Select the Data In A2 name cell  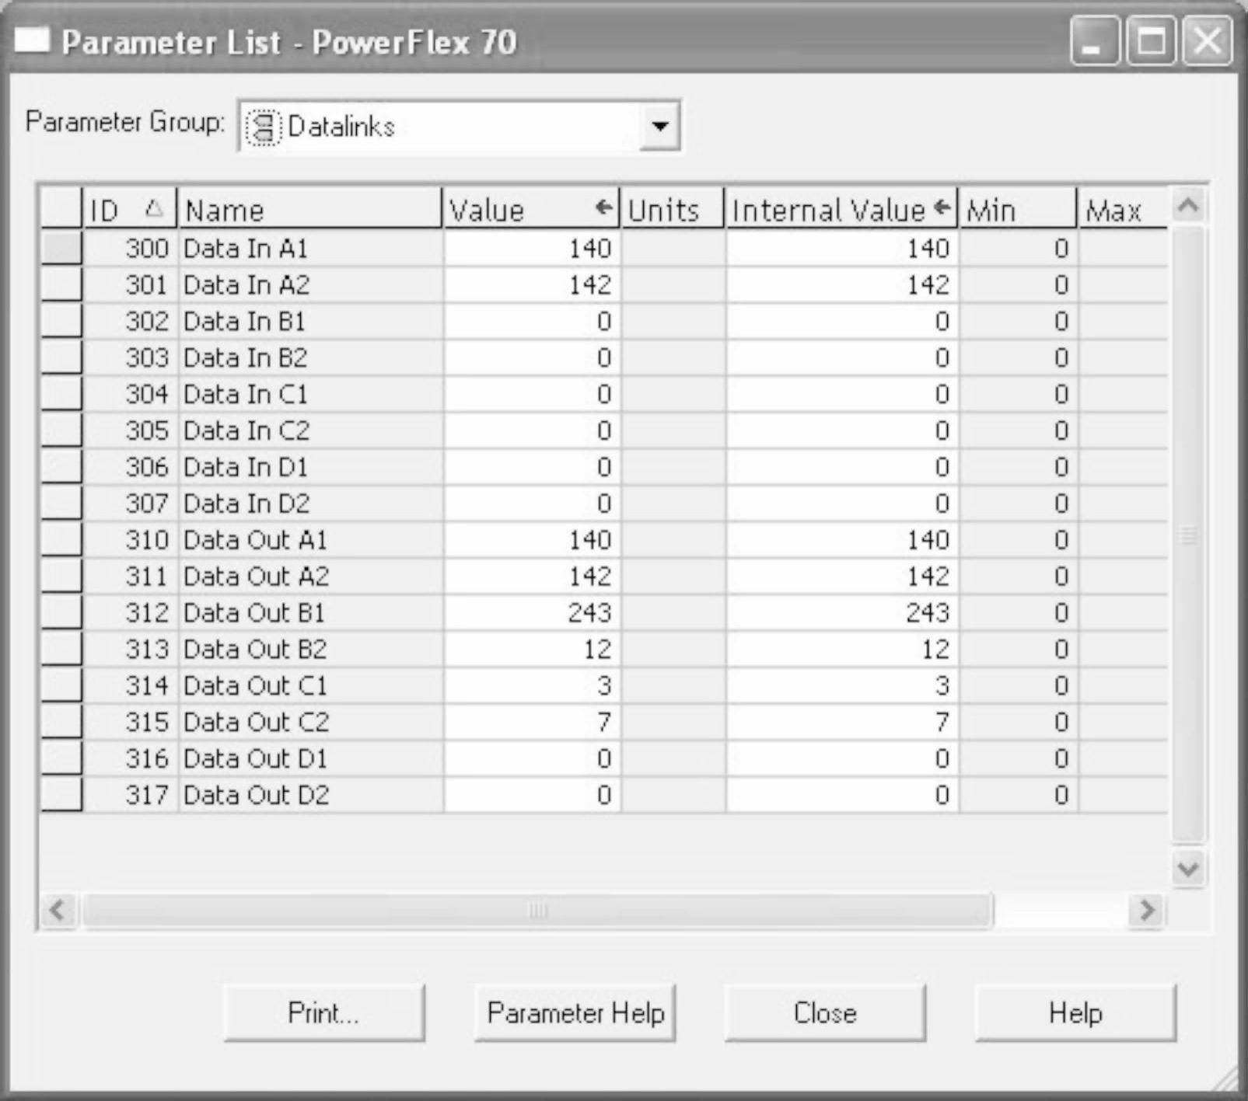click(x=311, y=285)
